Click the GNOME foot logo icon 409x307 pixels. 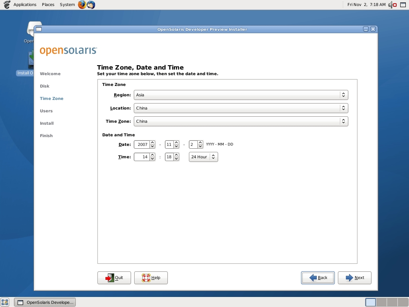coord(6,5)
